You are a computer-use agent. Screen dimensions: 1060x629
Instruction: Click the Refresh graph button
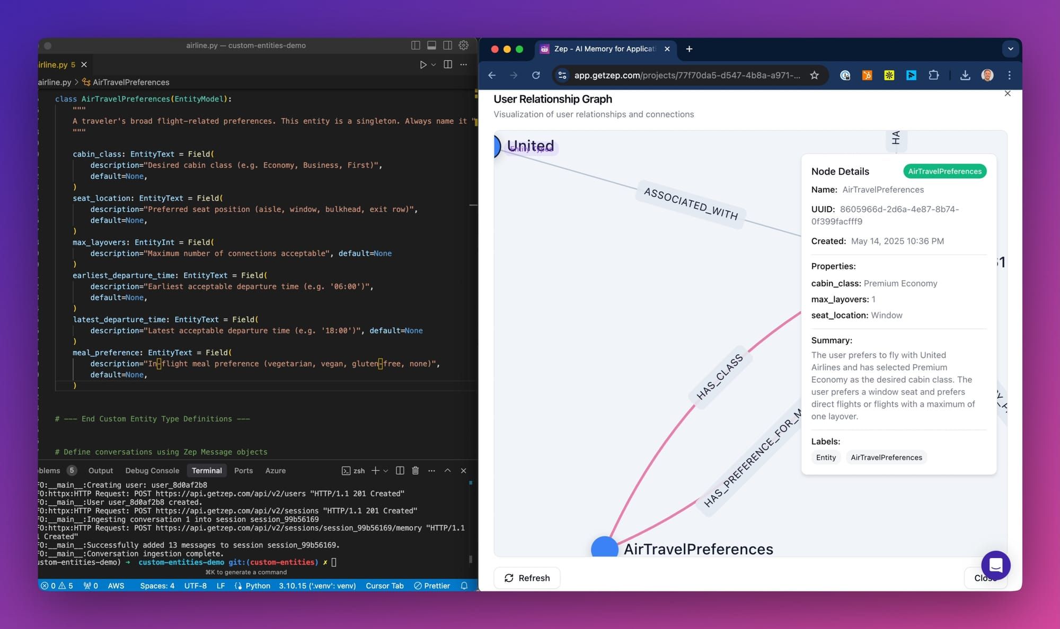pos(527,578)
